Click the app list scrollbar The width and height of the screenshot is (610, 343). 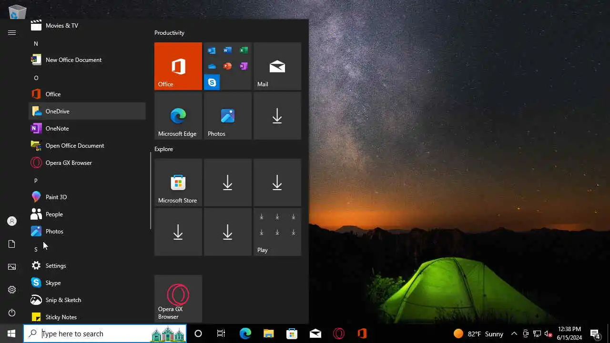click(x=151, y=191)
